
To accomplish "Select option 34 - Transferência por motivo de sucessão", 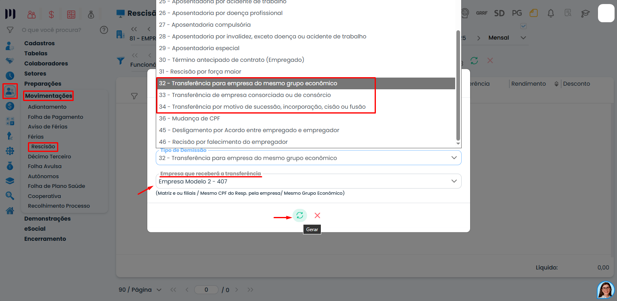I will point(306,107).
